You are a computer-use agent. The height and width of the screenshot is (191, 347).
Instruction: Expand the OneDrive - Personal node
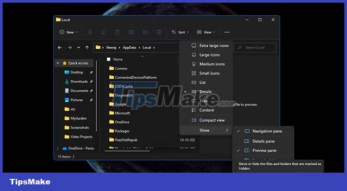(58, 148)
